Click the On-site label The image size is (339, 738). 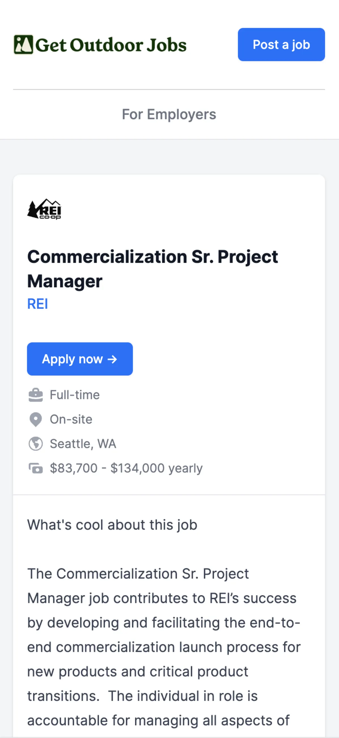71,420
